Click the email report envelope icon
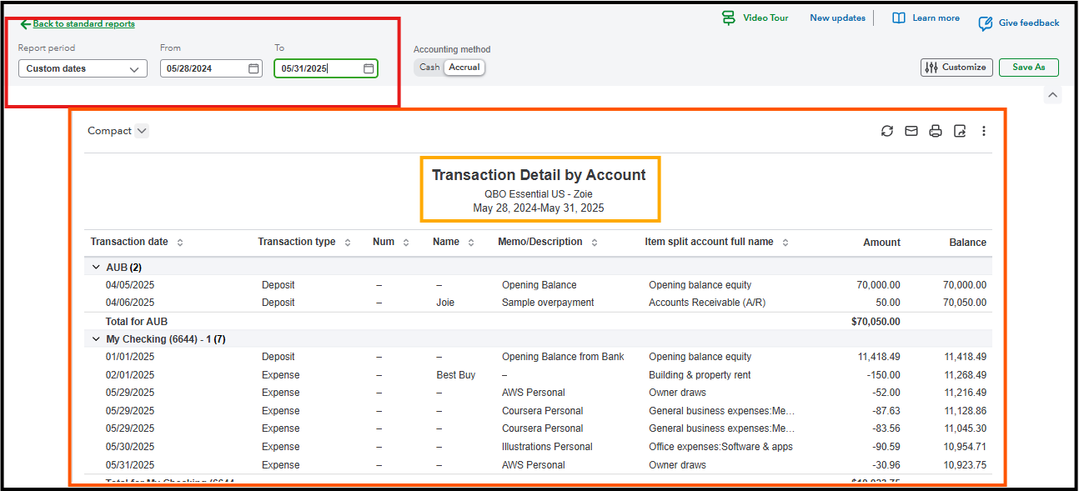This screenshot has height=491, width=1079. (911, 131)
